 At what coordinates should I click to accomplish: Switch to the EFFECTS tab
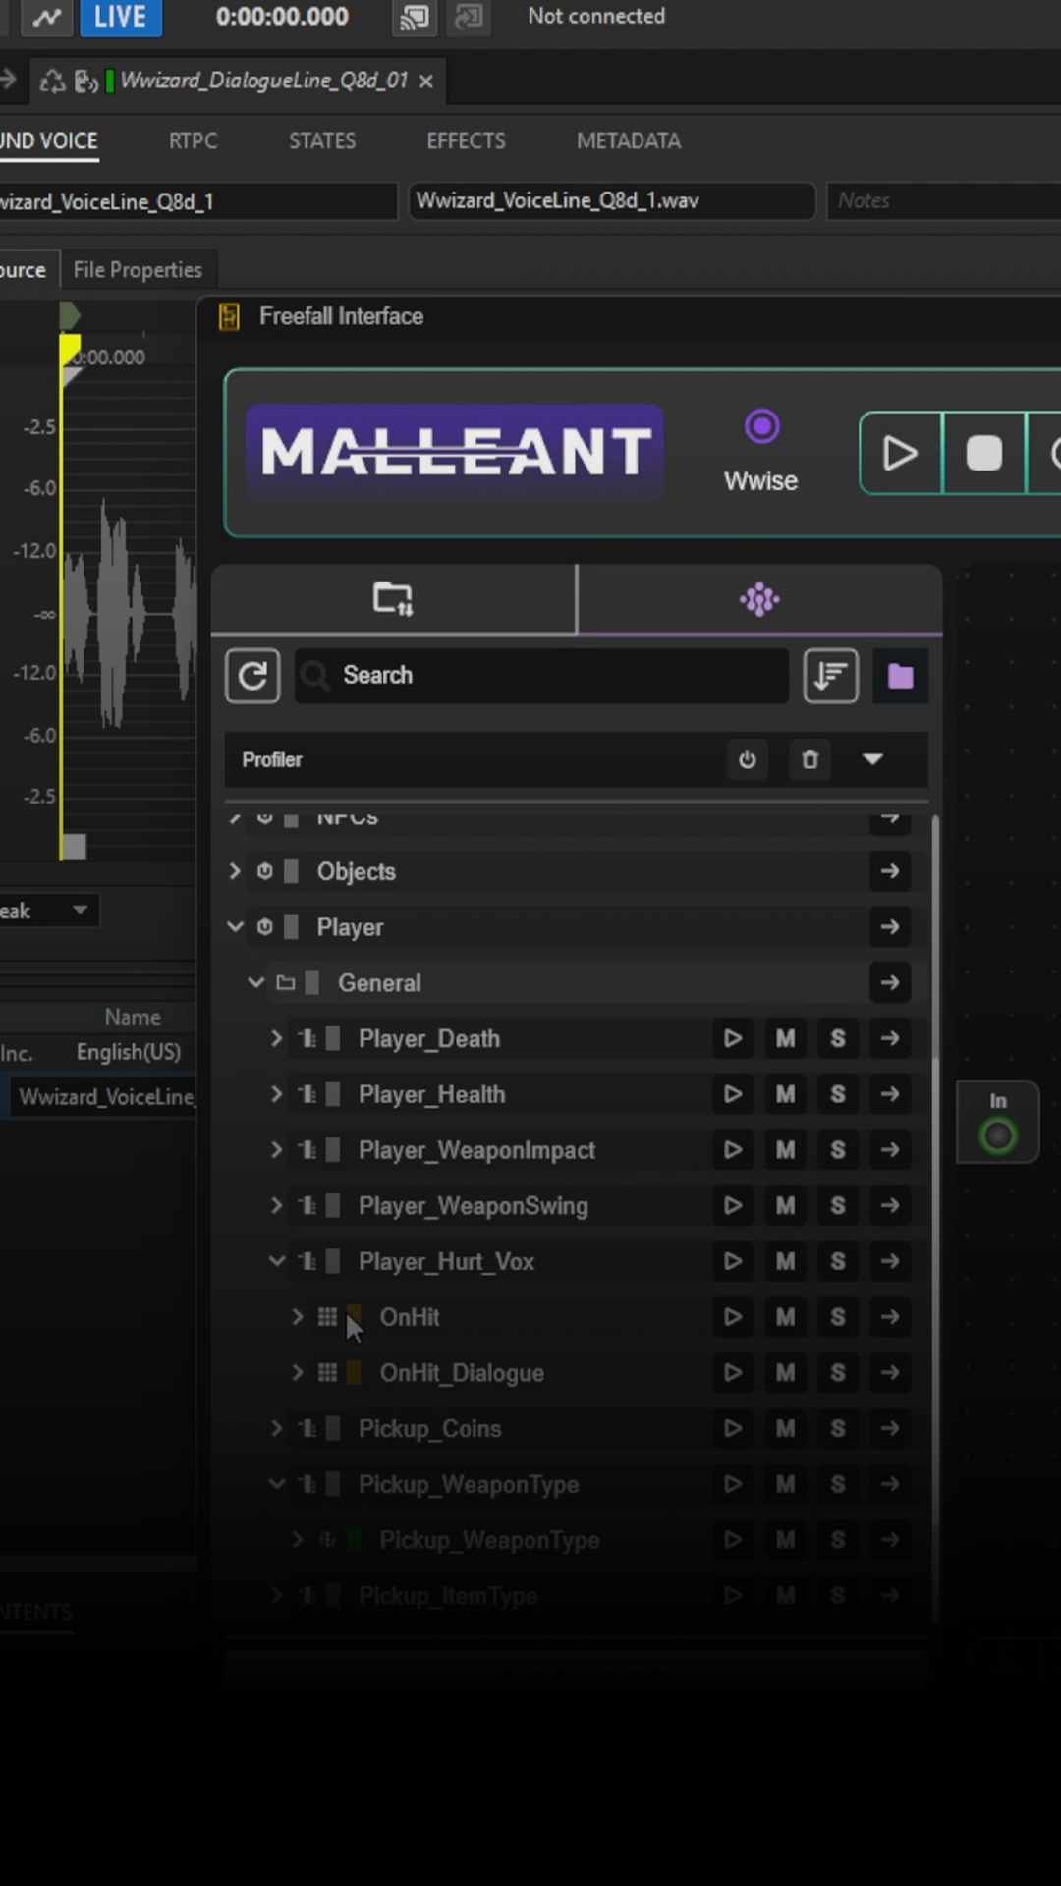pyautogui.click(x=466, y=140)
